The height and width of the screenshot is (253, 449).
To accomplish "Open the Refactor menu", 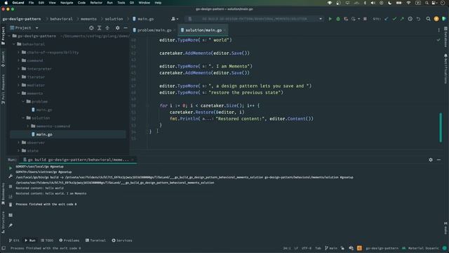I will 96,3.
